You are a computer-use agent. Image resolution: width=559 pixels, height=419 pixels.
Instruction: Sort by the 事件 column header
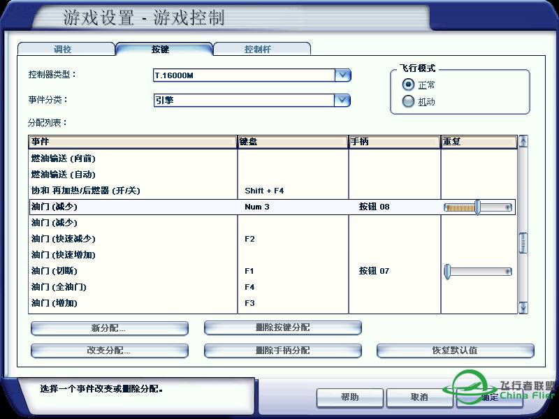(129, 142)
